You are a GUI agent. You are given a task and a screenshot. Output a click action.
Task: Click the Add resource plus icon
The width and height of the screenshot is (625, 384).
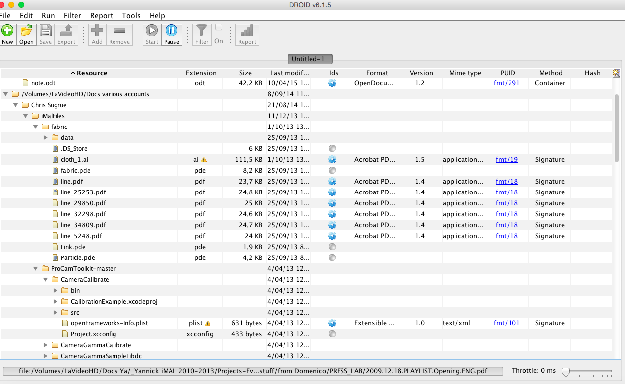(x=97, y=31)
